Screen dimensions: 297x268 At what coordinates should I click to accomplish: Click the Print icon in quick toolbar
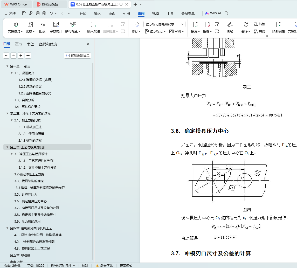[x=38, y=13]
